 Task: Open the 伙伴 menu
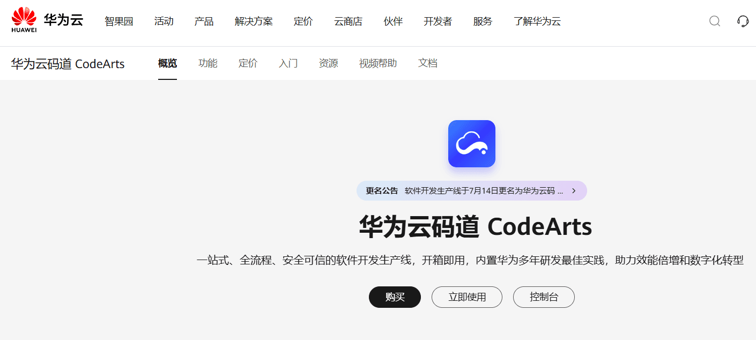click(x=393, y=21)
